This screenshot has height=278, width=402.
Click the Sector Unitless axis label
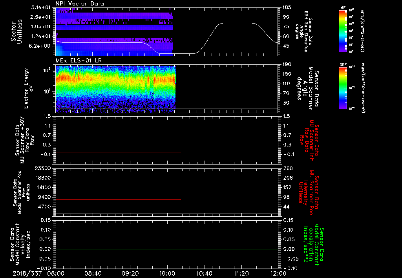16,31
